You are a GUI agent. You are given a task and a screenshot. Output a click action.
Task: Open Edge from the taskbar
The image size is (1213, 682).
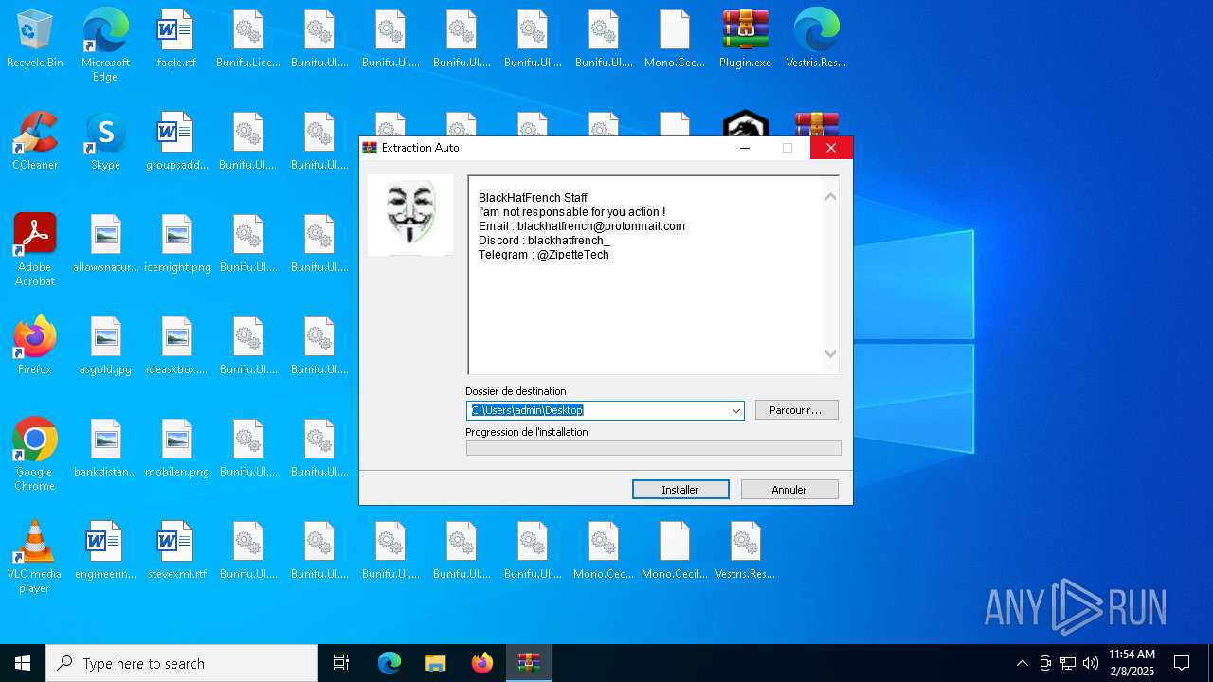point(389,663)
